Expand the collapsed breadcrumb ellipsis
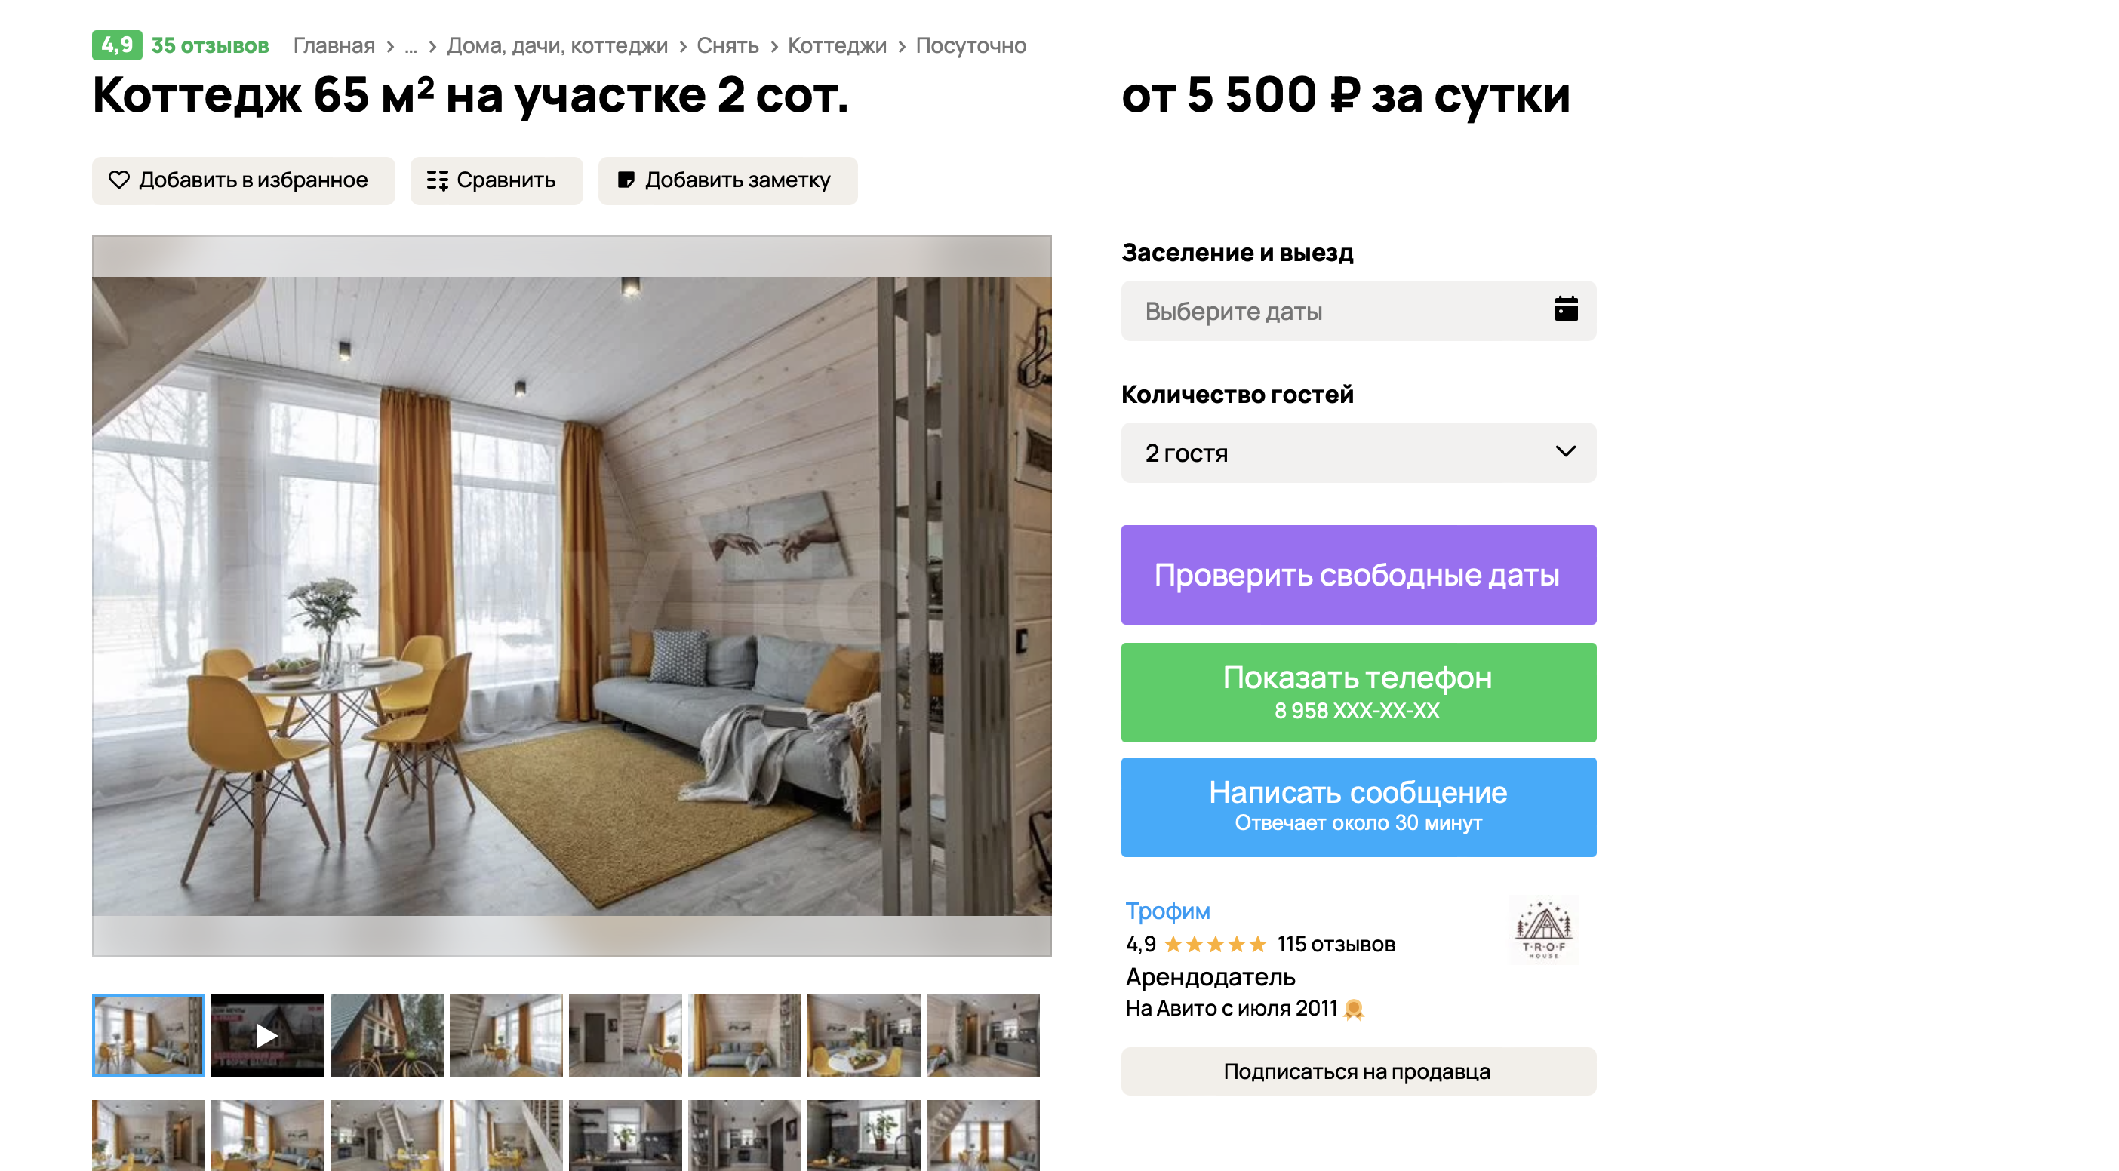The height and width of the screenshot is (1171, 2119). point(411,46)
